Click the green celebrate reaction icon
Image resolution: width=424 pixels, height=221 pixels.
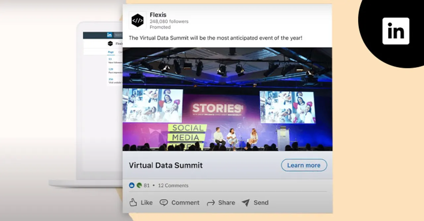pos(139,186)
